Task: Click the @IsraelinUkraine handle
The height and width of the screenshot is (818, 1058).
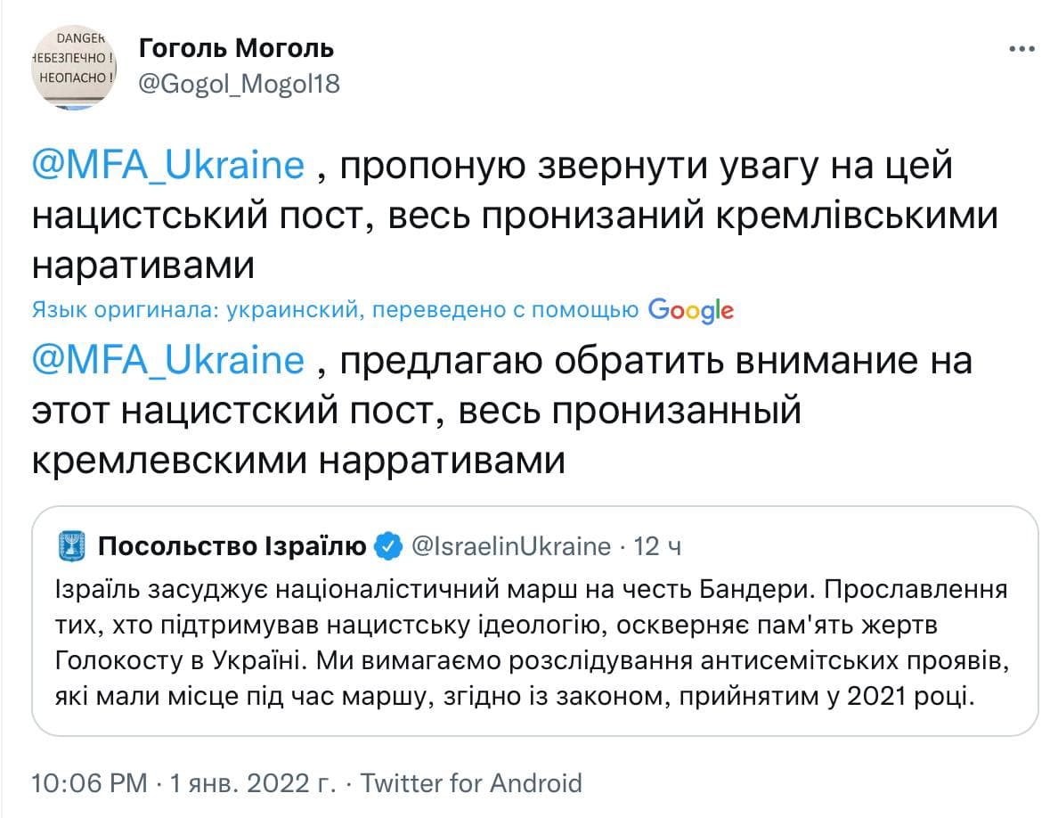Action: tap(510, 545)
